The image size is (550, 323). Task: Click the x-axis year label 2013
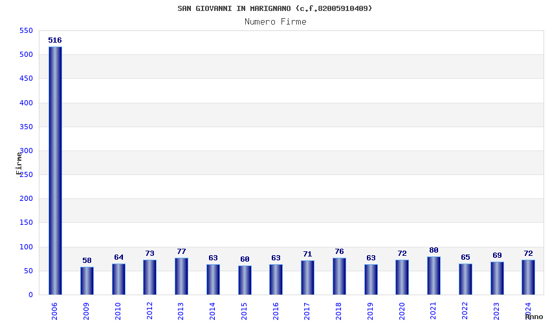[x=181, y=311]
